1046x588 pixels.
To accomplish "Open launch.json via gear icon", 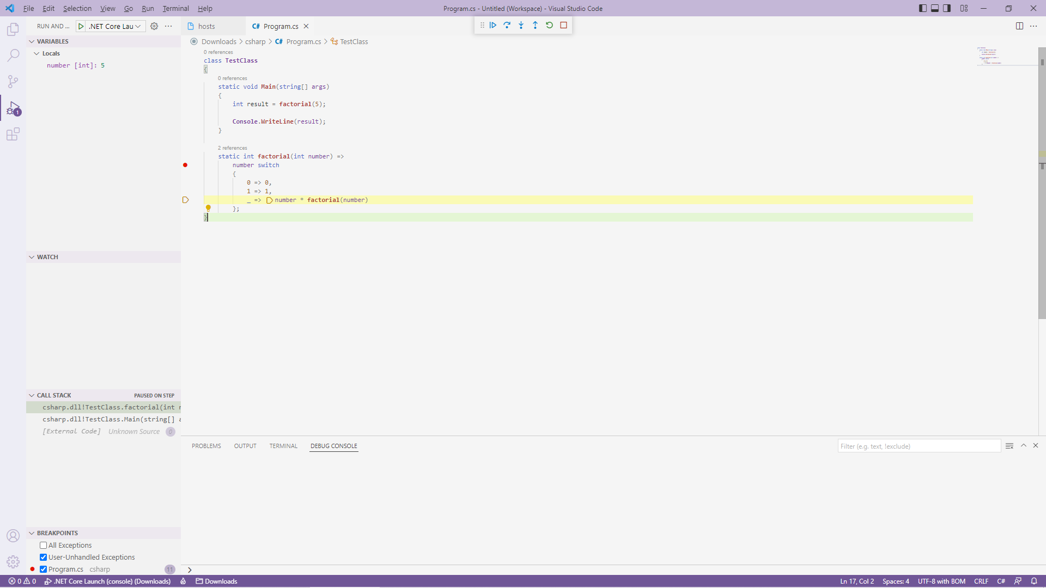I will (154, 26).
